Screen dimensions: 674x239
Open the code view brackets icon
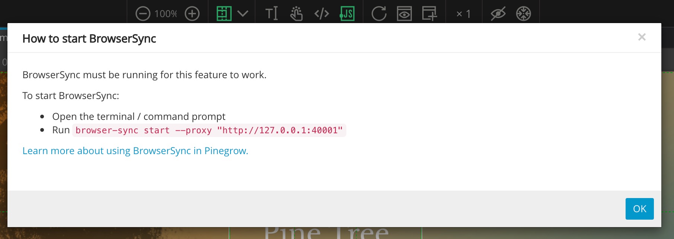click(322, 14)
